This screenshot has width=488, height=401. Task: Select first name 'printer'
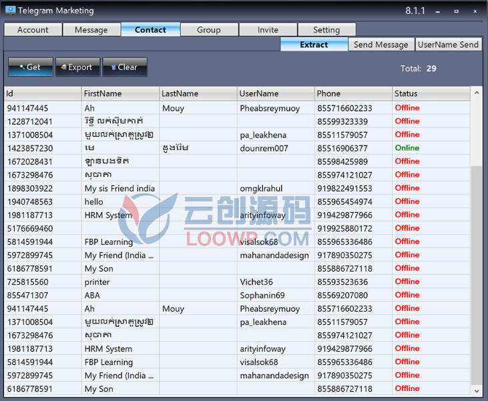pos(97,282)
